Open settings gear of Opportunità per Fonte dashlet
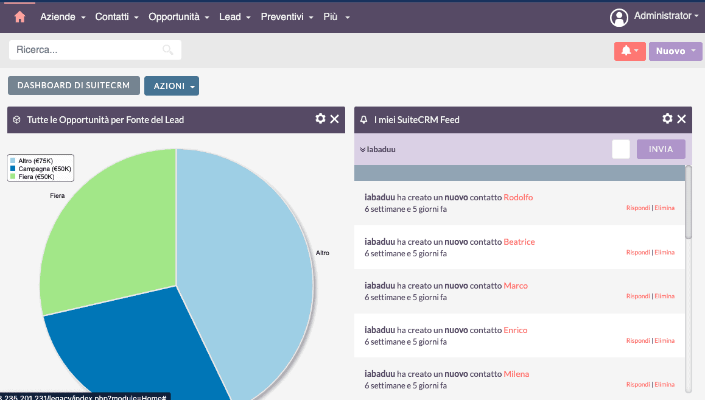 pyautogui.click(x=320, y=119)
